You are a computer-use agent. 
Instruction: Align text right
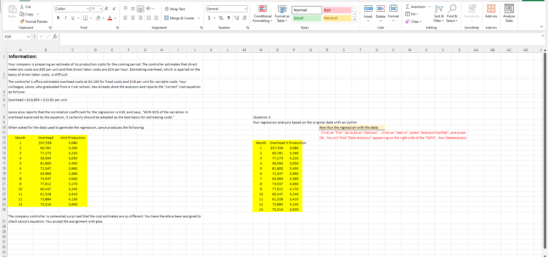(140, 18)
